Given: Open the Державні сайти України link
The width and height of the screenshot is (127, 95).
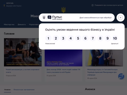Looking at the screenshot, I should coord(14,6).
